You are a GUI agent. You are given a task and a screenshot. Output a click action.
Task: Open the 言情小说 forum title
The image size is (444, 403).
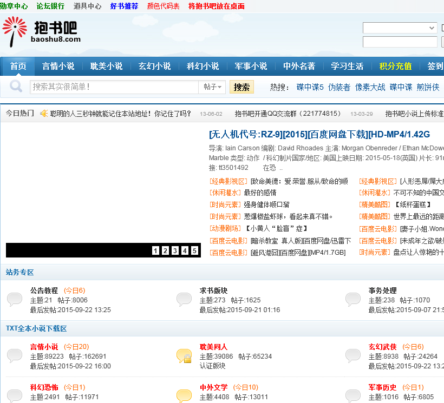(44, 347)
